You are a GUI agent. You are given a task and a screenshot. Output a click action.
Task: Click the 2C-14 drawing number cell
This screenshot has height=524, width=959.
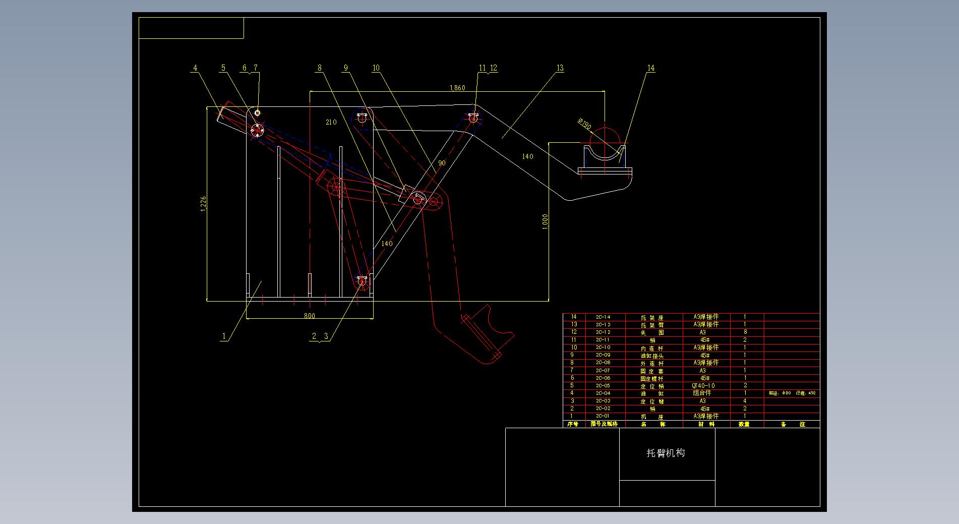tap(603, 317)
